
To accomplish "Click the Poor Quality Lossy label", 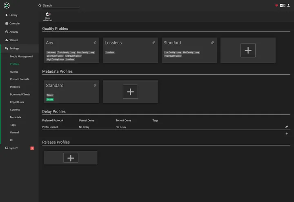I will click(86, 53).
